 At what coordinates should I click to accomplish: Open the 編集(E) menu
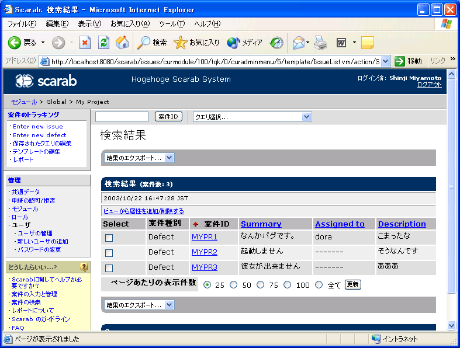57,24
